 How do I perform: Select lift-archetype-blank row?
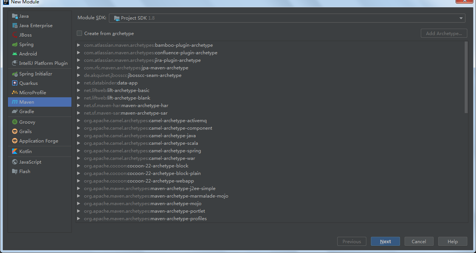pyautogui.click(x=270, y=98)
